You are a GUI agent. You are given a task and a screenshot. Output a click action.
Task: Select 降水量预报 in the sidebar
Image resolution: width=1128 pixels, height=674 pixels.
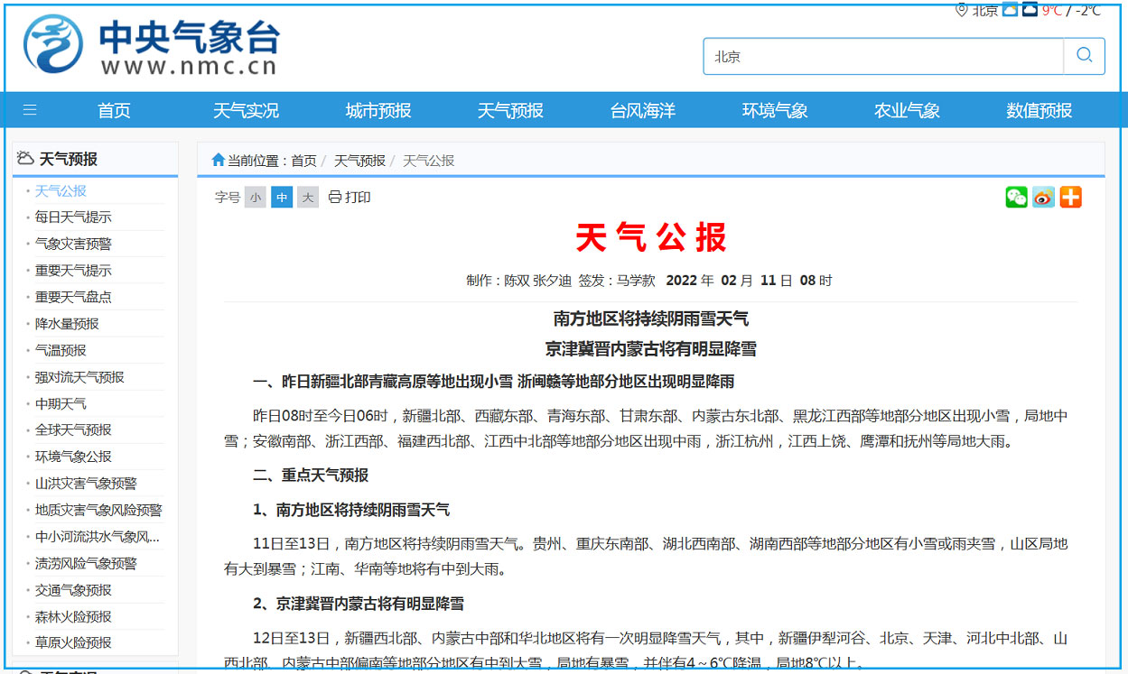(x=67, y=324)
